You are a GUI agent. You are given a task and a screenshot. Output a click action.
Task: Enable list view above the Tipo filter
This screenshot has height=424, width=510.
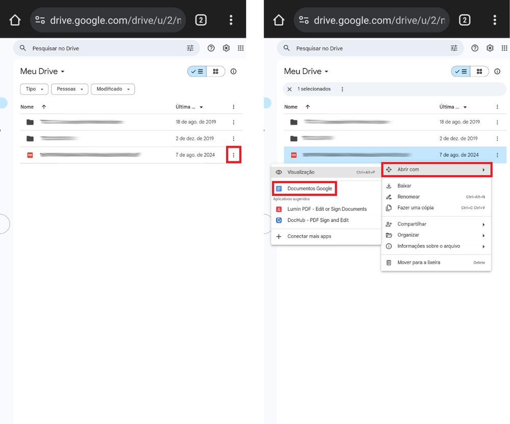pyautogui.click(x=196, y=72)
